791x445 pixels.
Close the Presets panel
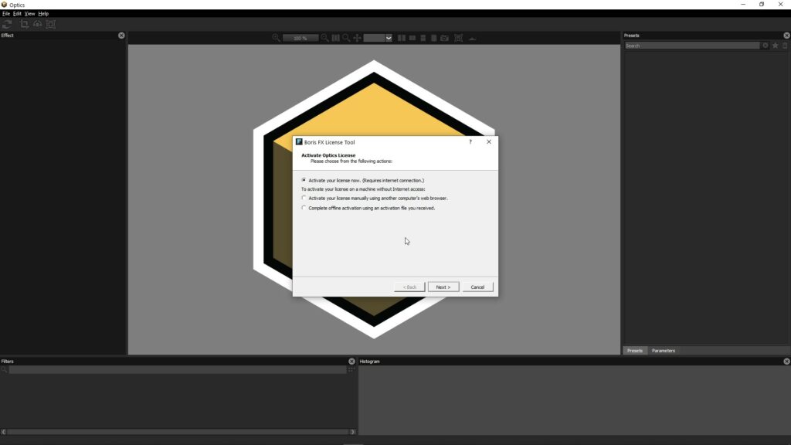point(786,36)
